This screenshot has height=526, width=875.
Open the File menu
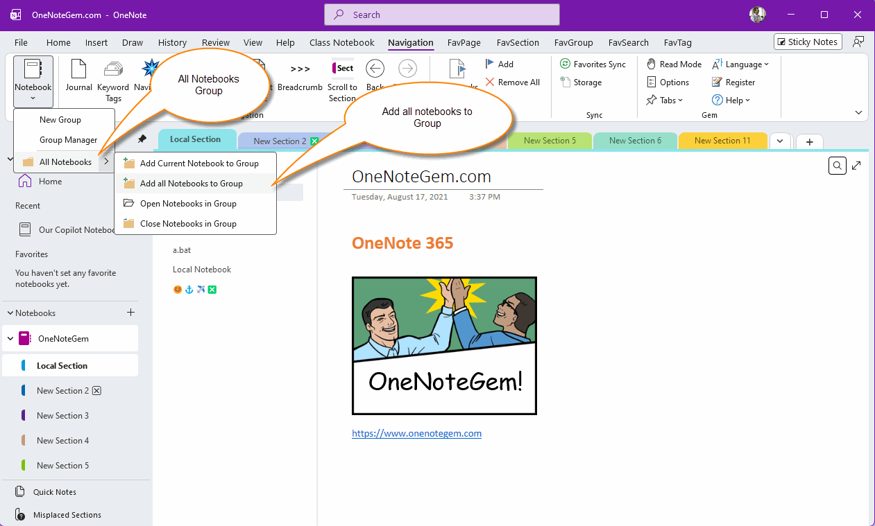click(x=21, y=42)
